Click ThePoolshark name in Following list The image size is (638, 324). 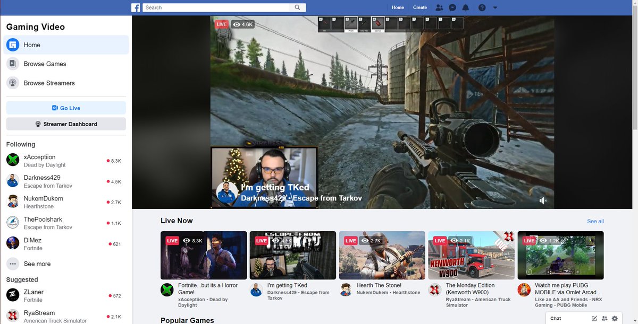43,220
